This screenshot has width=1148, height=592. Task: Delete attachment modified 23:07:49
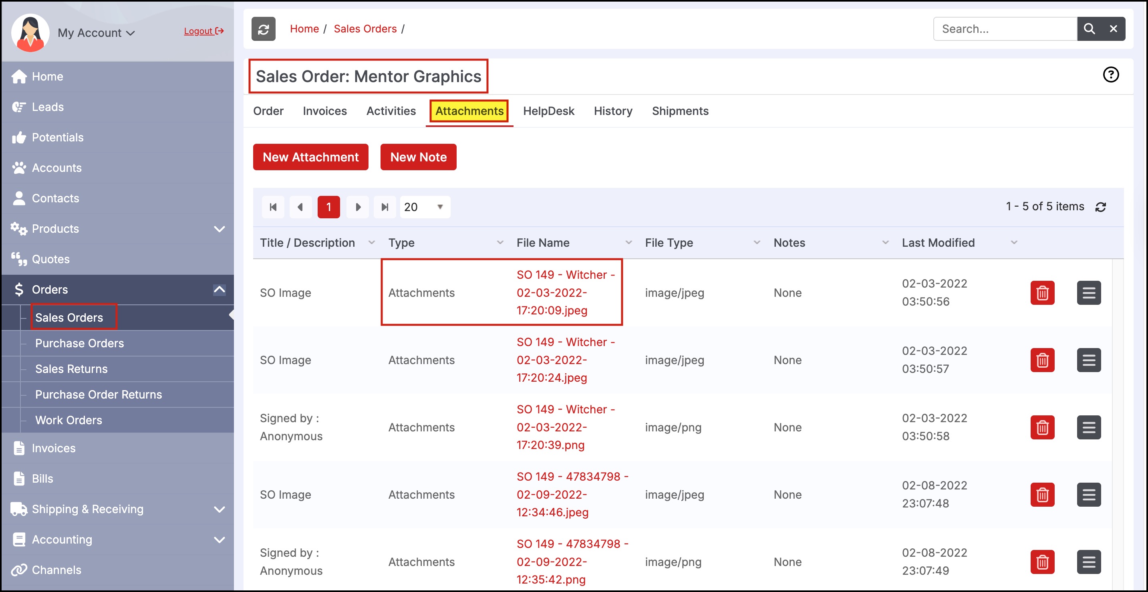click(x=1042, y=562)
